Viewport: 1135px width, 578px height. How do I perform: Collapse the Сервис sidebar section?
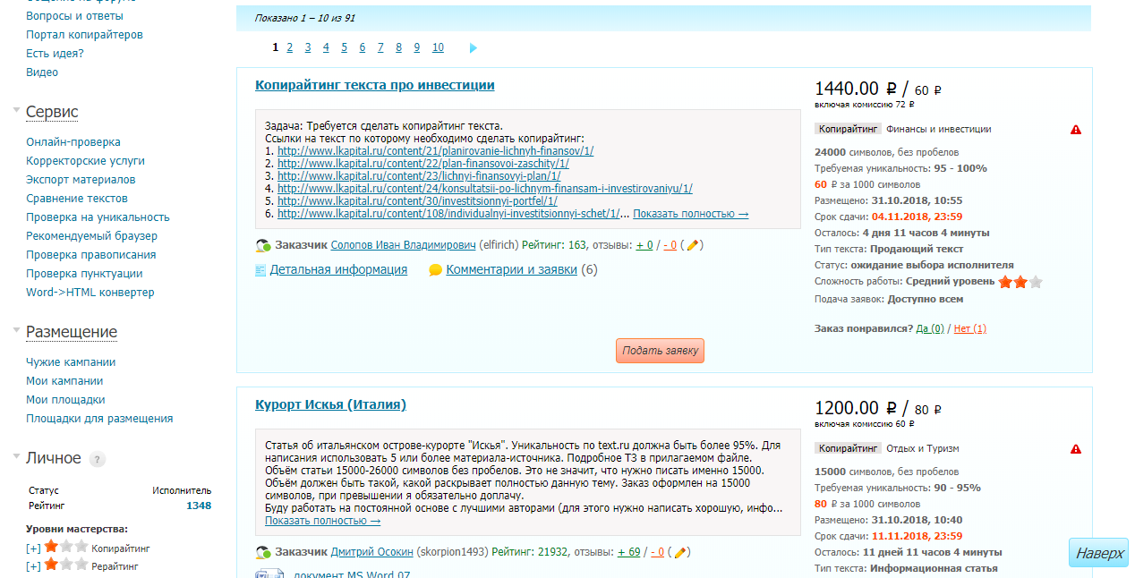pos(17,111)
